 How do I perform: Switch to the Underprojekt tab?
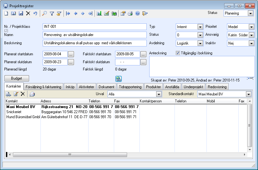click(193, 87)
